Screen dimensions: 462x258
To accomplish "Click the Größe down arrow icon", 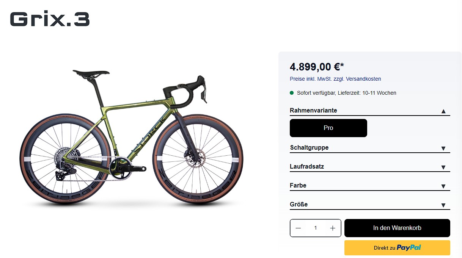I will (x=443, y=205).
